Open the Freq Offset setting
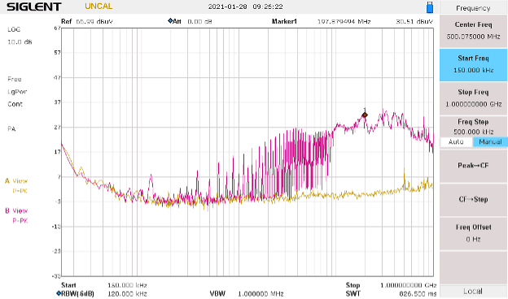The image size is (508, 299). [x=473, y=233]
